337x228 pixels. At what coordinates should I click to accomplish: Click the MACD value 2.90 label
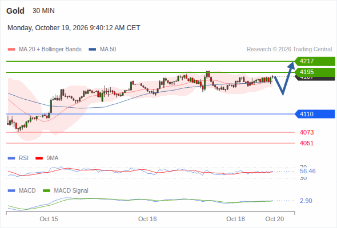pyautogui.click(x=306, y=201)
